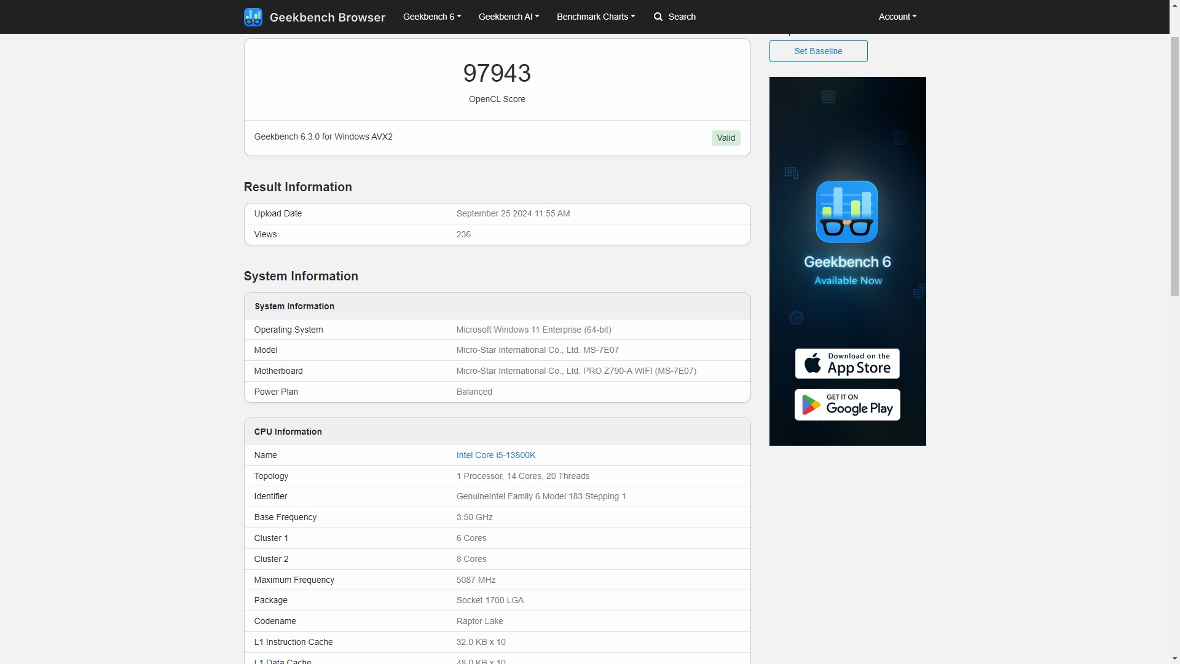Click the Geekbench 6 app icon in advertisement

(846, 211)
